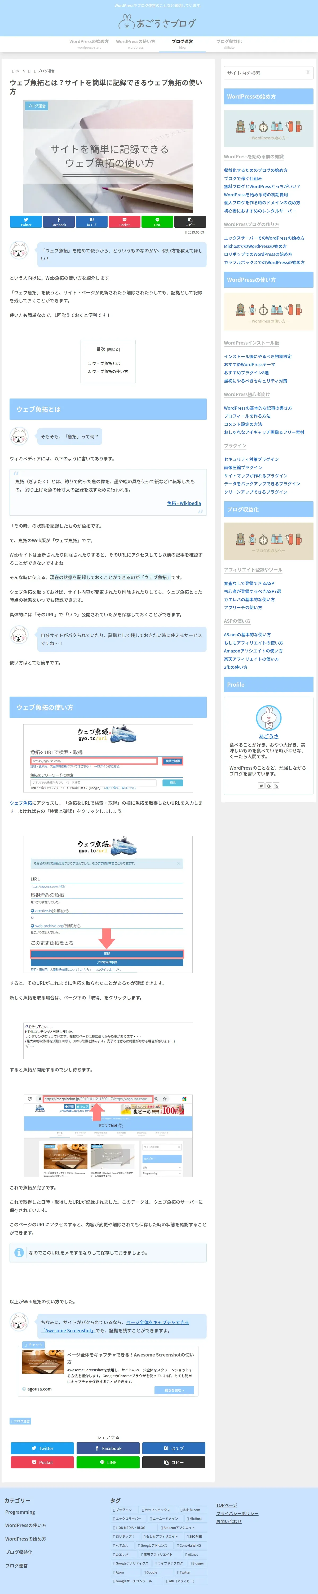Open お問い合わせ footer link
Viewport: 318px width, 1594px height.
click(229, 1521)
